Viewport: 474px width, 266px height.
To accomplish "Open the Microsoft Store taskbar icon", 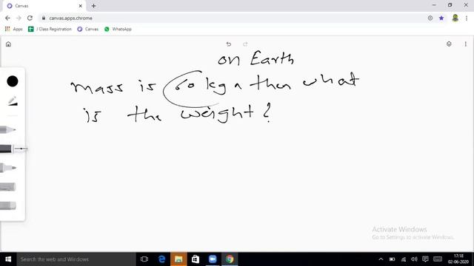I will point(196,259).
